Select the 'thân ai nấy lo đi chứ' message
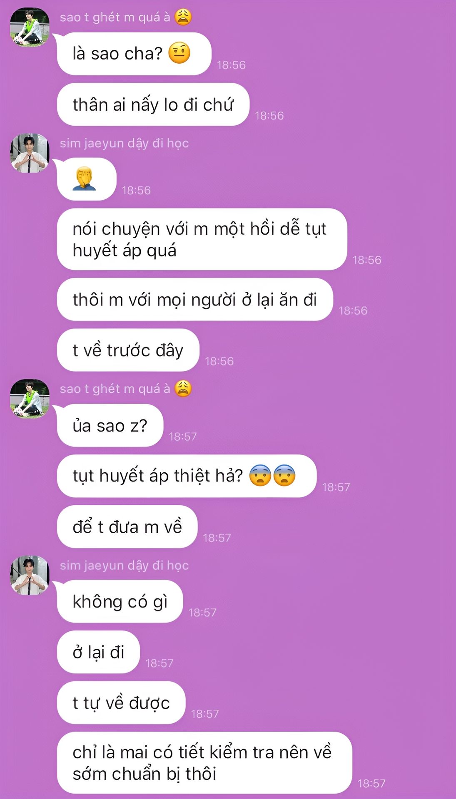Screen dimensions: 456x799 tap(153, 104)
